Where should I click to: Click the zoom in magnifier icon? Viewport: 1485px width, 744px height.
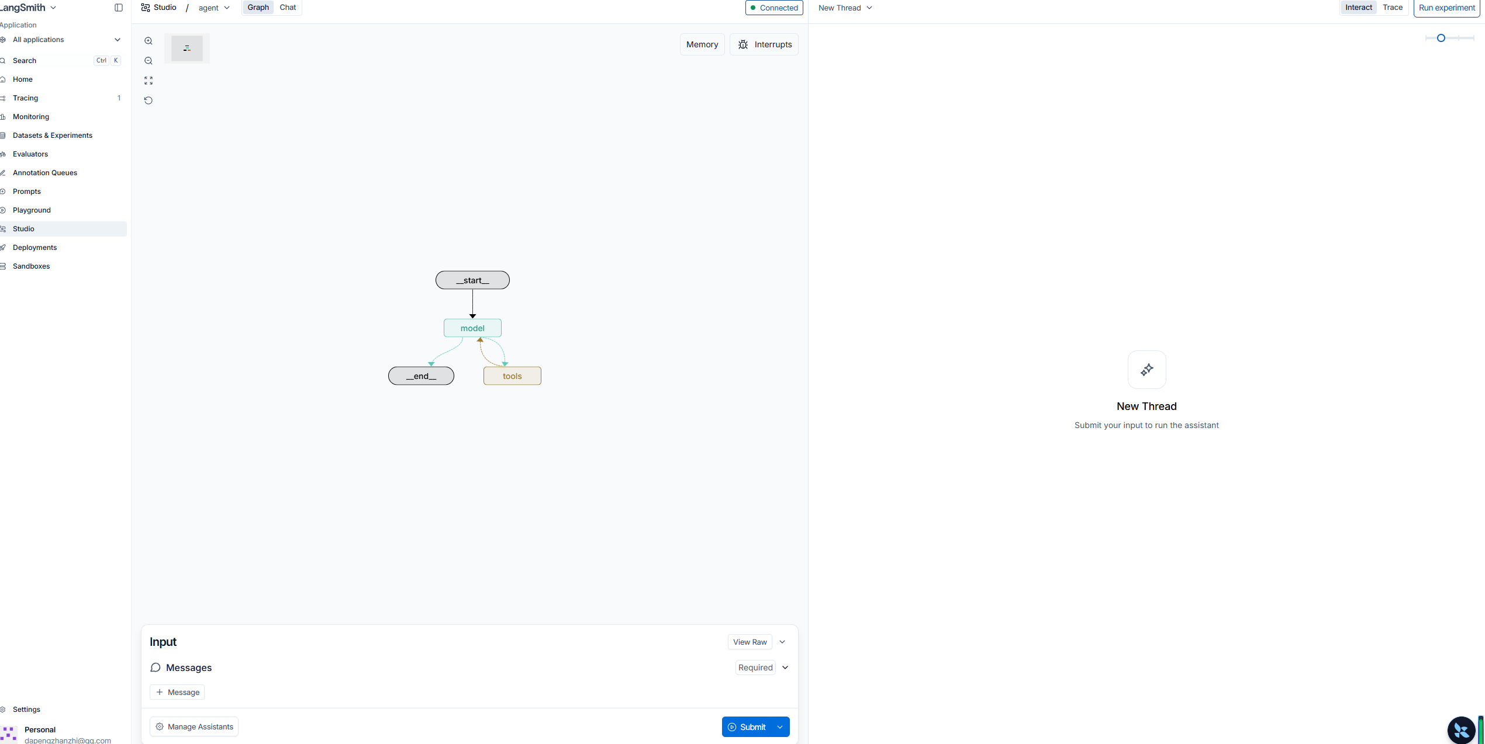pos(148,41)
